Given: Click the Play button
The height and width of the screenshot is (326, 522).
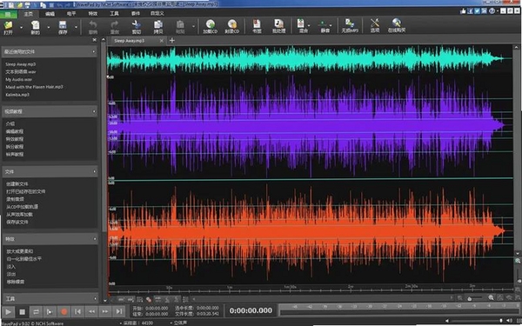Looking at the screenshot, I should pyautogui.click(x=8, y=312).
